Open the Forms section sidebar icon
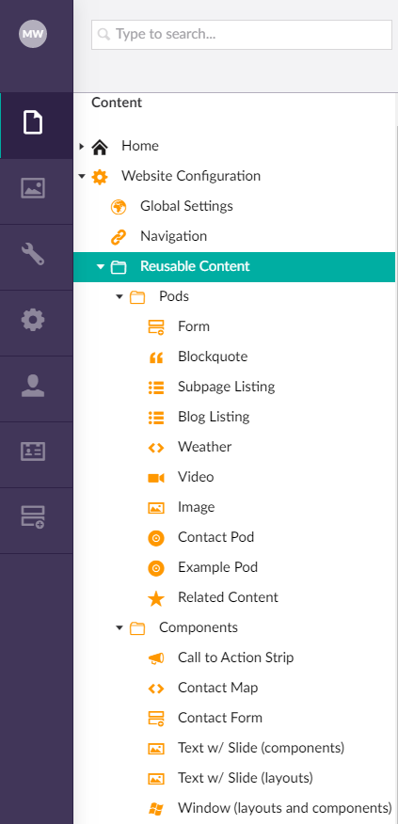This screenshot has height=824, width=398. click(33, 517)
